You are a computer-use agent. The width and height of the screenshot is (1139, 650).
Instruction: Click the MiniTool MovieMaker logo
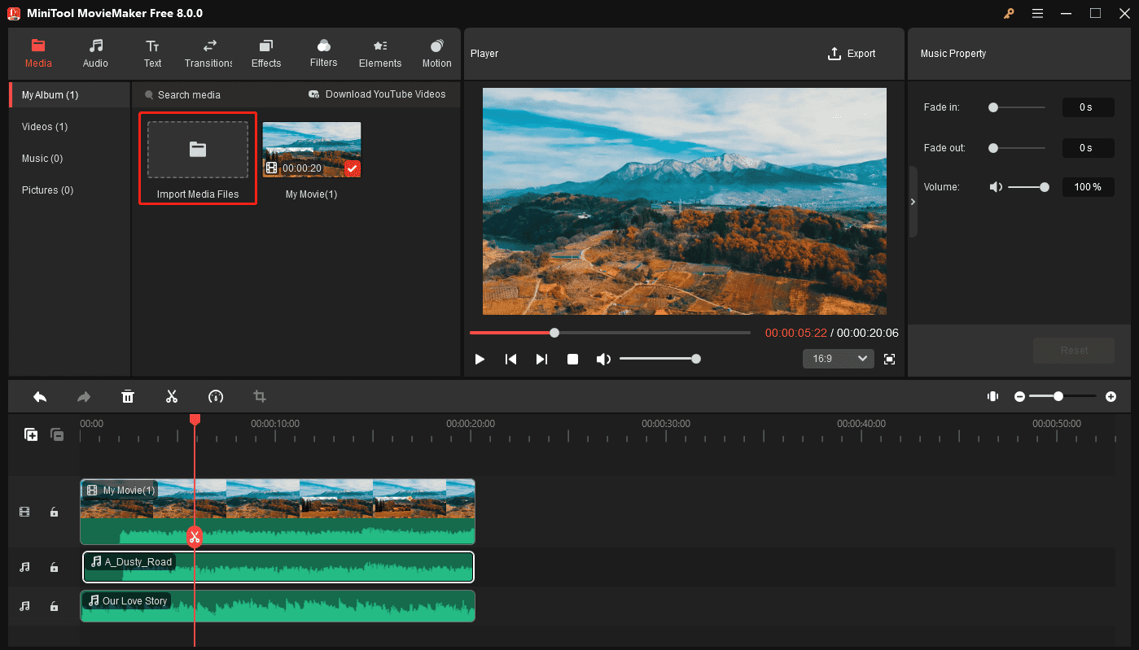(12, 13)
